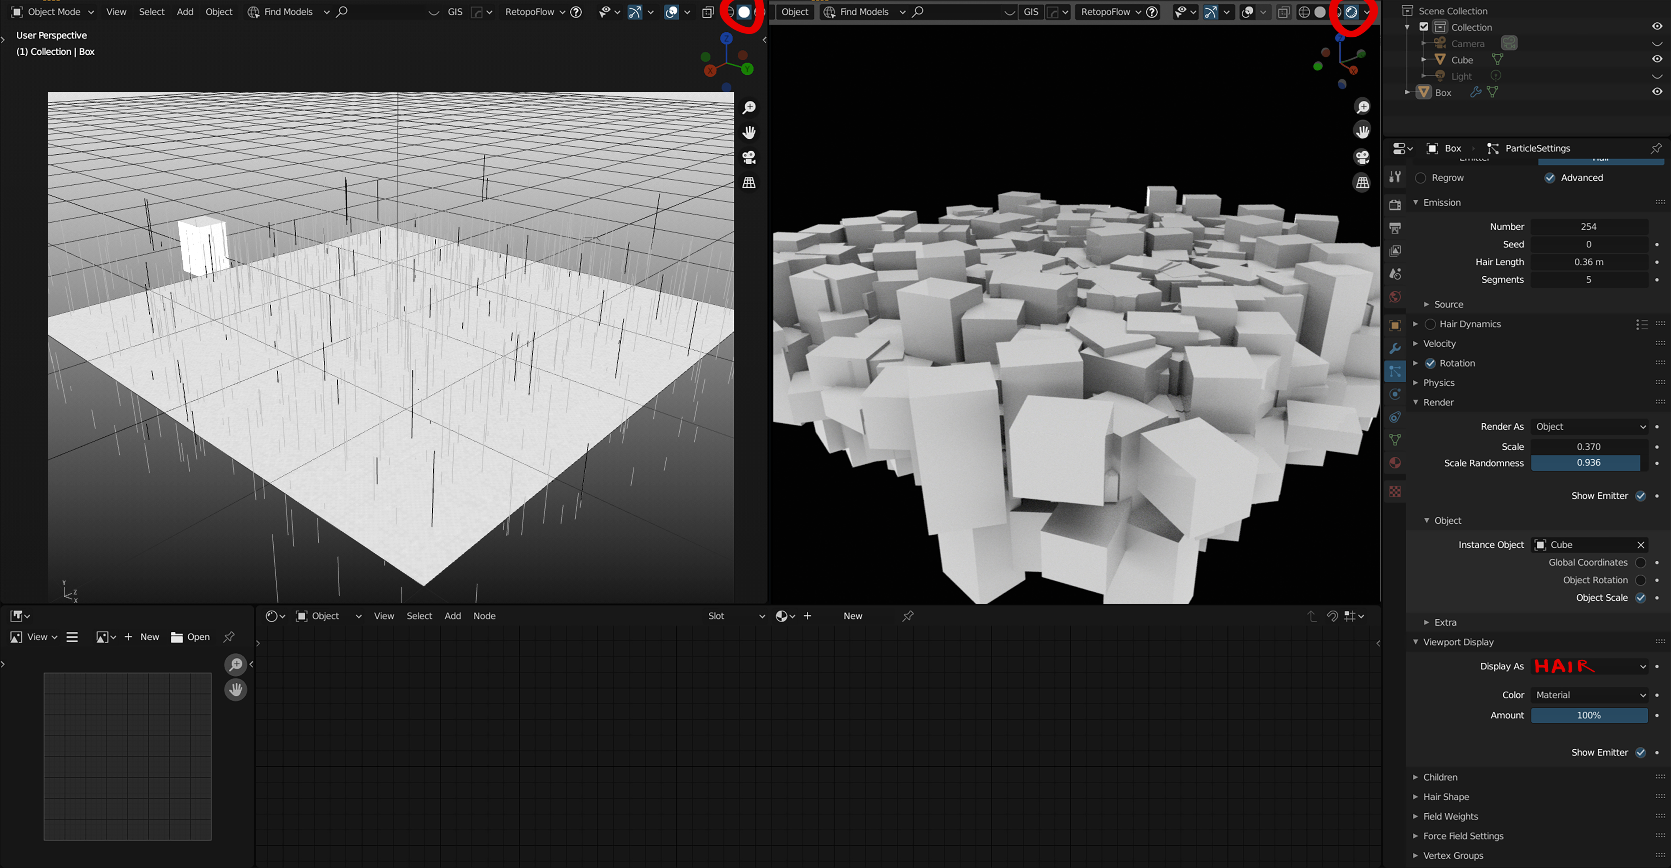Open the Node menu in shader editor
Image resolution: width=1671 pixels, height=868 pixels.
click(485, 616)
